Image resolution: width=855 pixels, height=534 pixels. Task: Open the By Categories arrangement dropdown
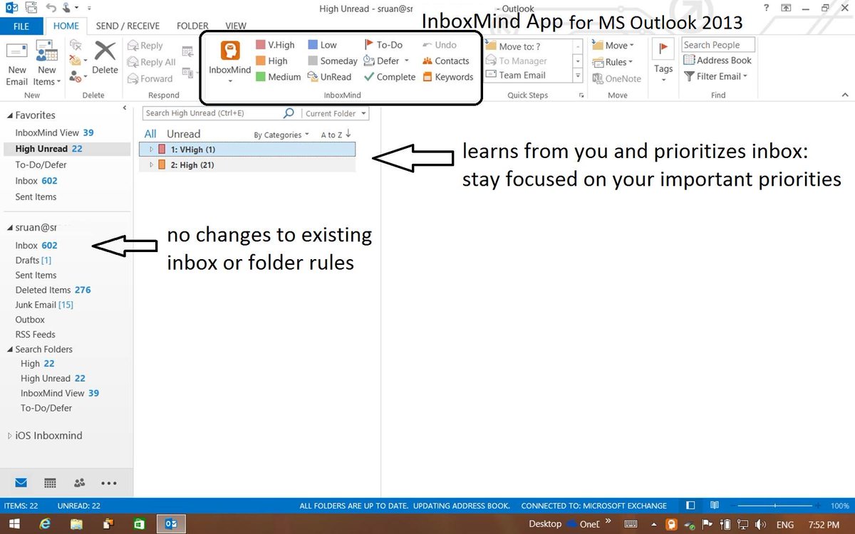(x=281, y=135)
